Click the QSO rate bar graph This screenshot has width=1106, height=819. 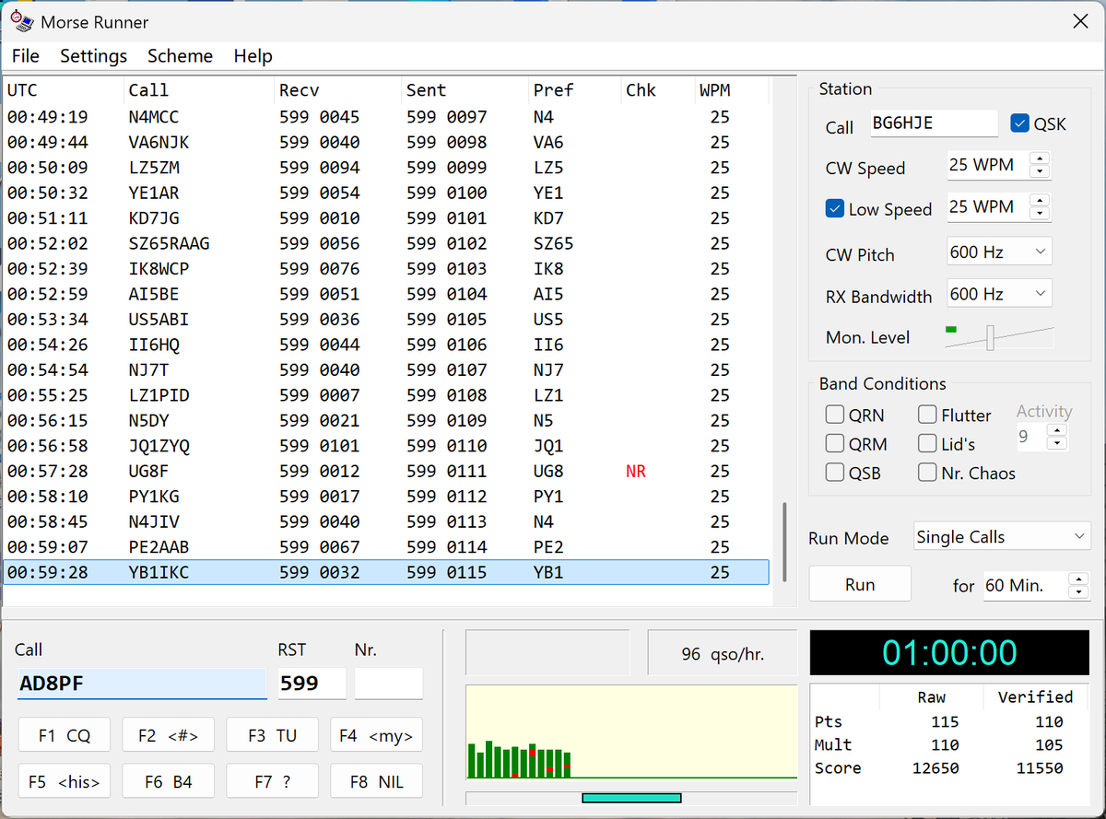(x=631, y=732)
